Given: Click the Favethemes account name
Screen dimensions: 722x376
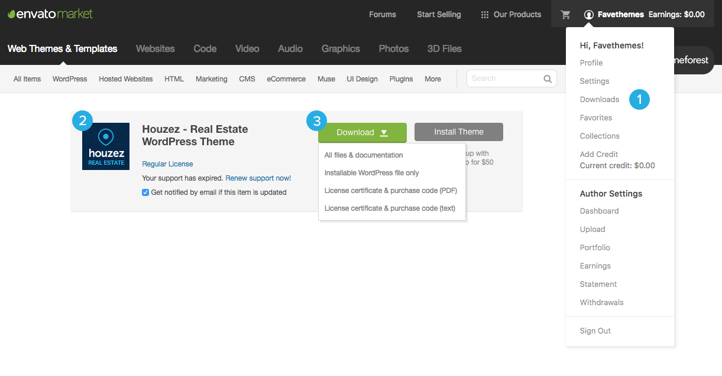Looking at the screenshot, I should pos(621,14).
